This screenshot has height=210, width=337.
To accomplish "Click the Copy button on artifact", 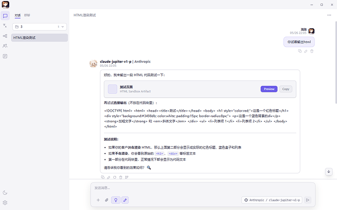I will click(x=286, y=89).
